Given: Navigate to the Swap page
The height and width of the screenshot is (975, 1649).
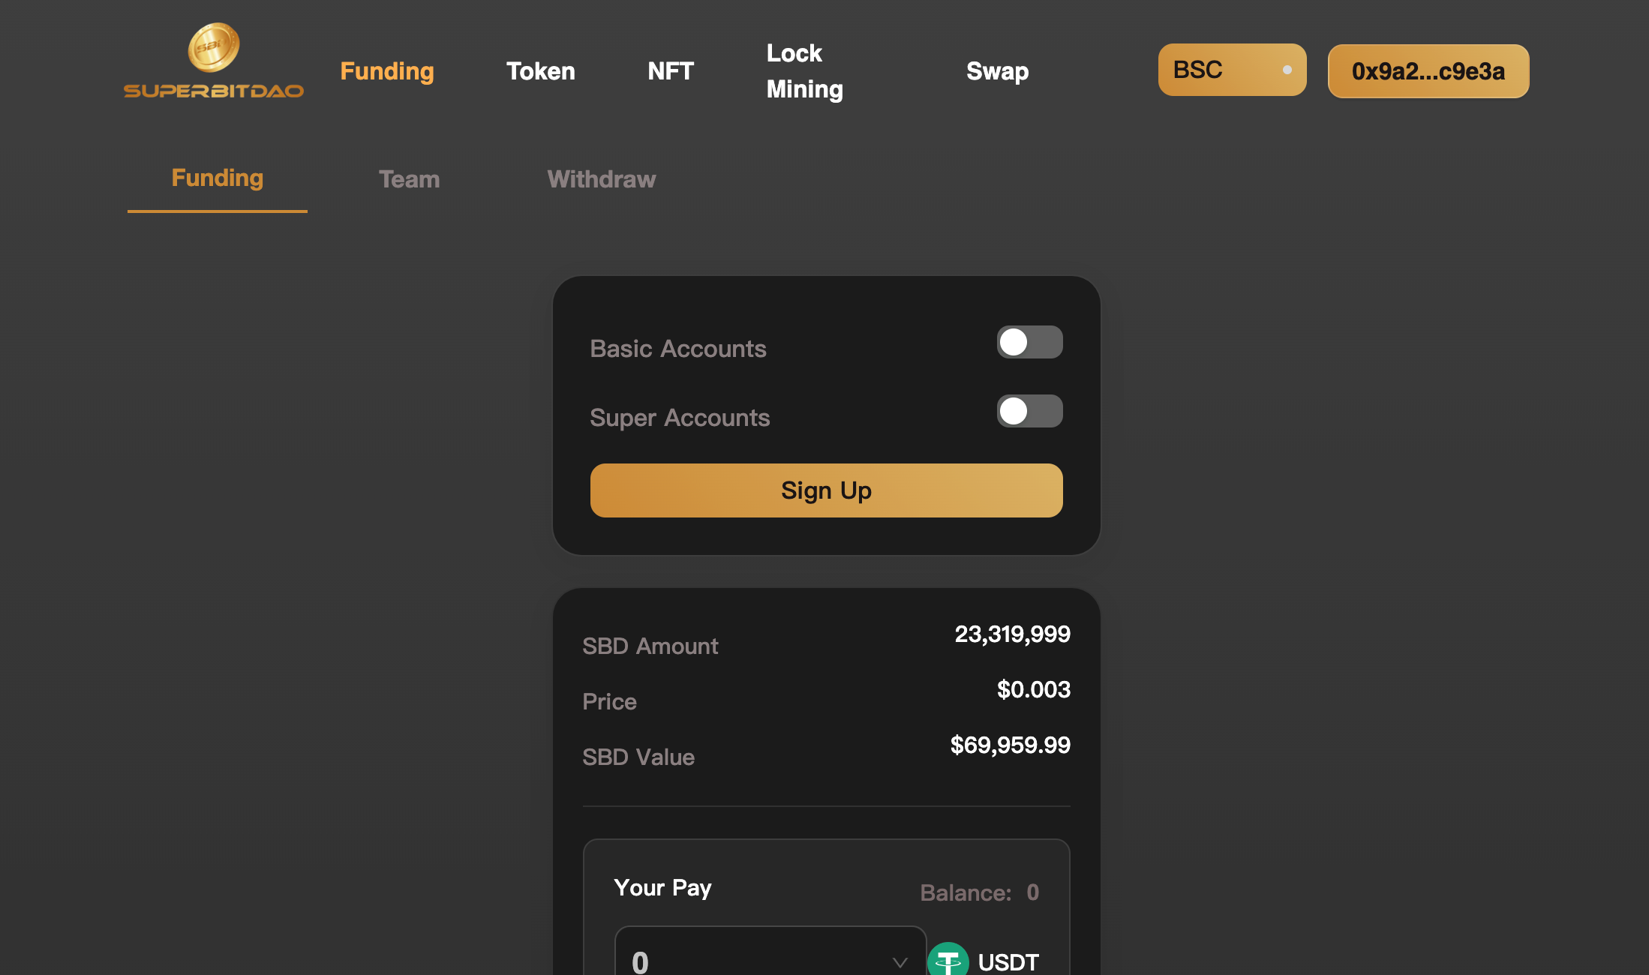Looking at the screenshot, I should [x=997, y=71].
